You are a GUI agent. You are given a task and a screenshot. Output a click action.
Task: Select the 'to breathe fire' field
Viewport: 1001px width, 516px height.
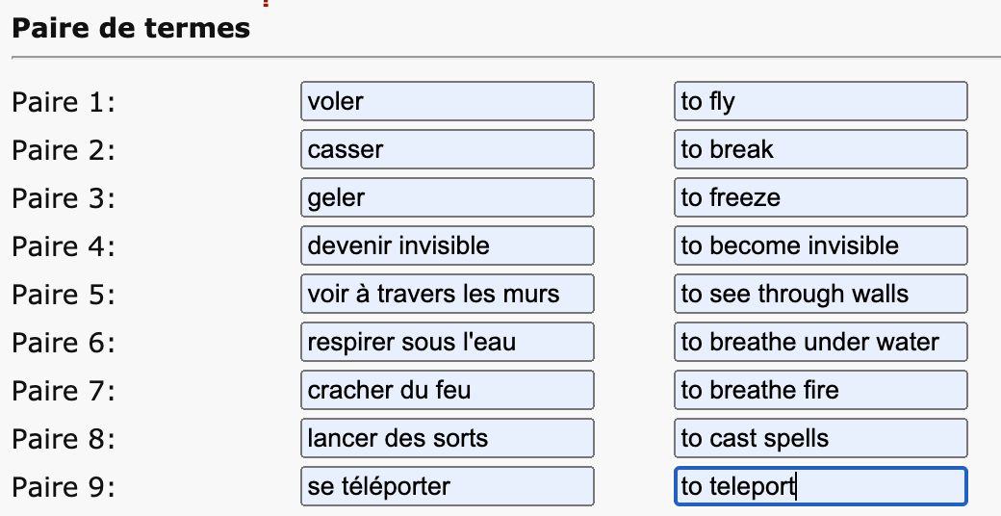click(x=820, y=390)
